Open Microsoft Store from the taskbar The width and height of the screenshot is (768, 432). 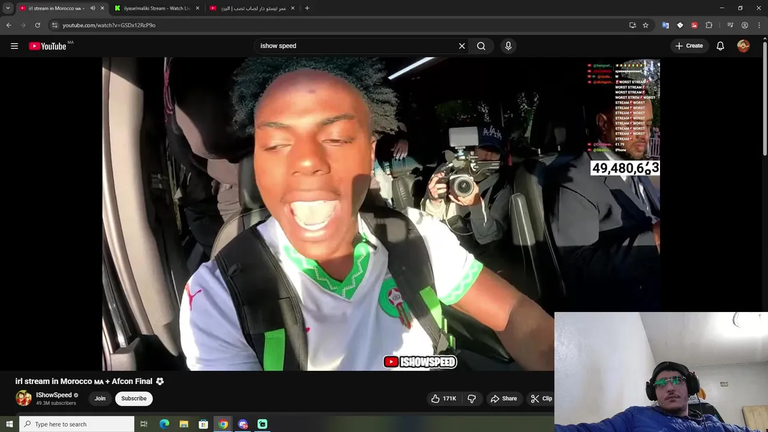(203, 424)
